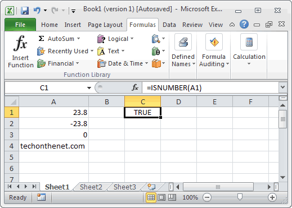Screen dimensions: 292x208
Task: Switch to the Home tab
Action: [x=50, y=25]
